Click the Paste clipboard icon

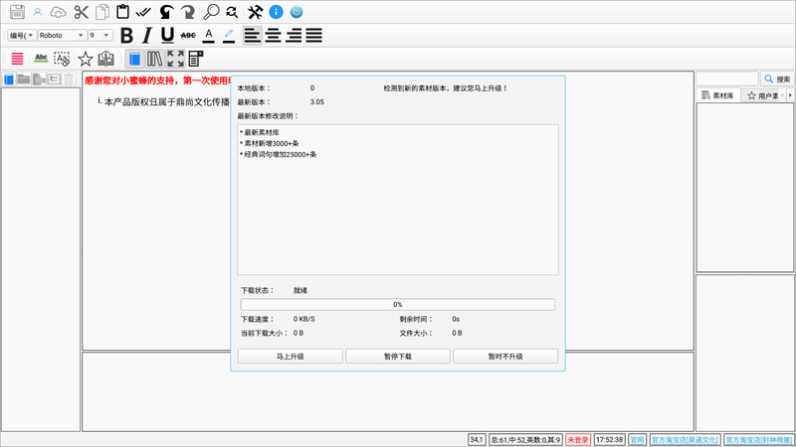[122, 12]
